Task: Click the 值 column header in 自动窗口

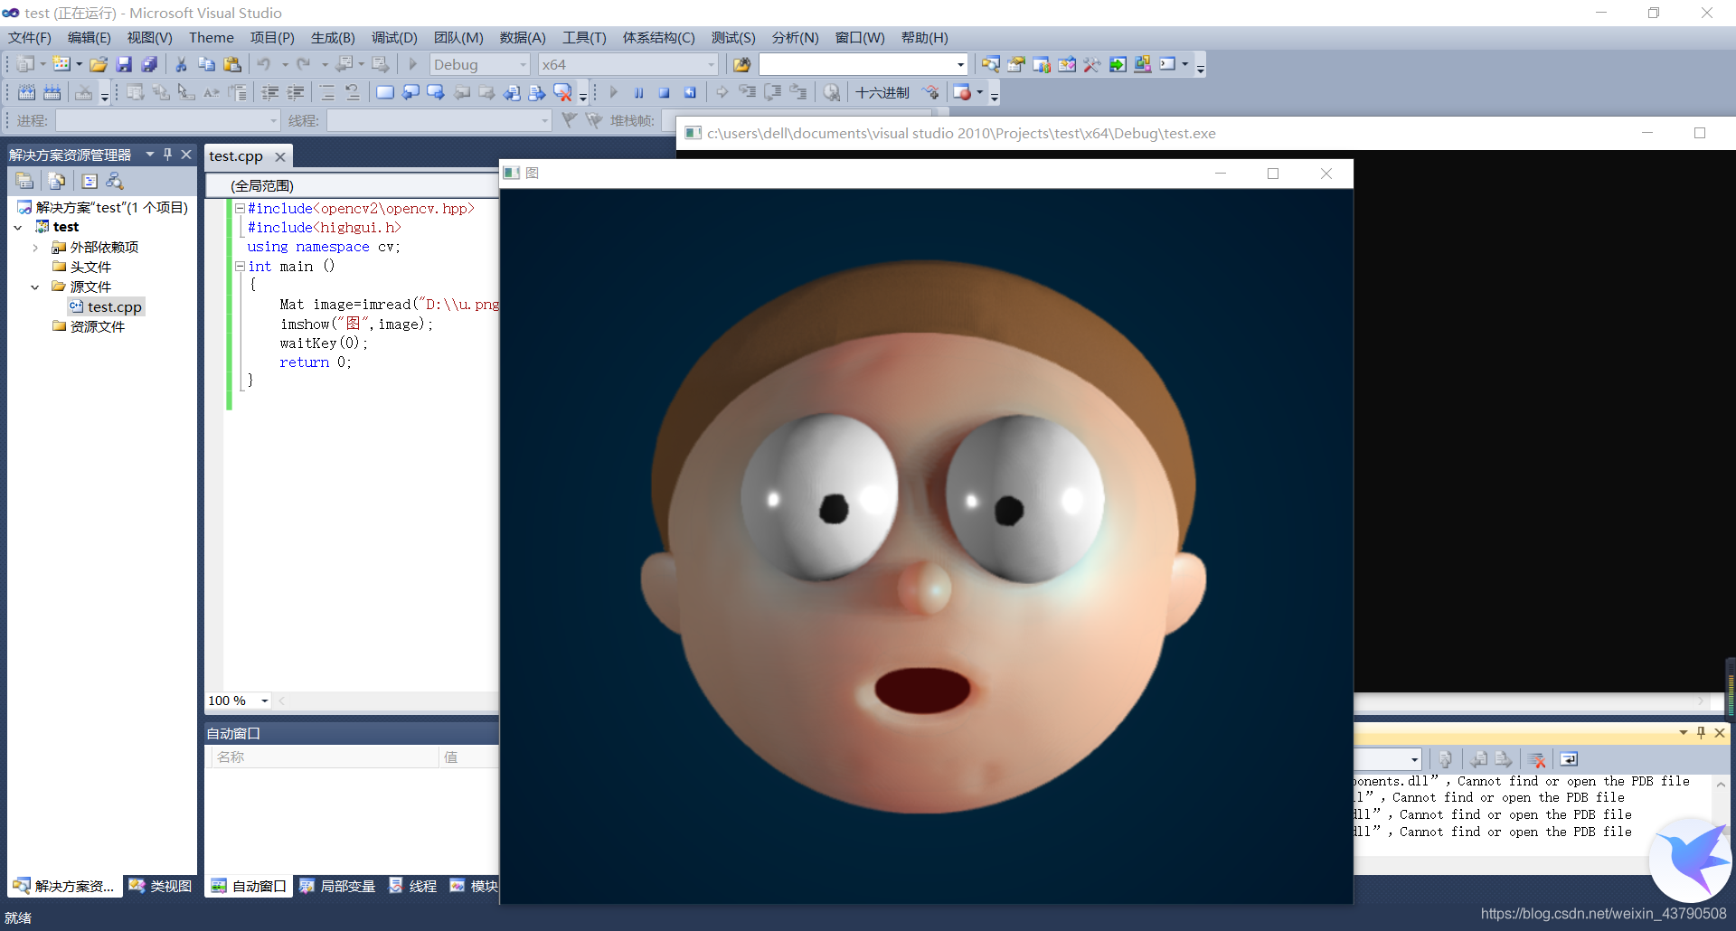Action: pos(469,757)
